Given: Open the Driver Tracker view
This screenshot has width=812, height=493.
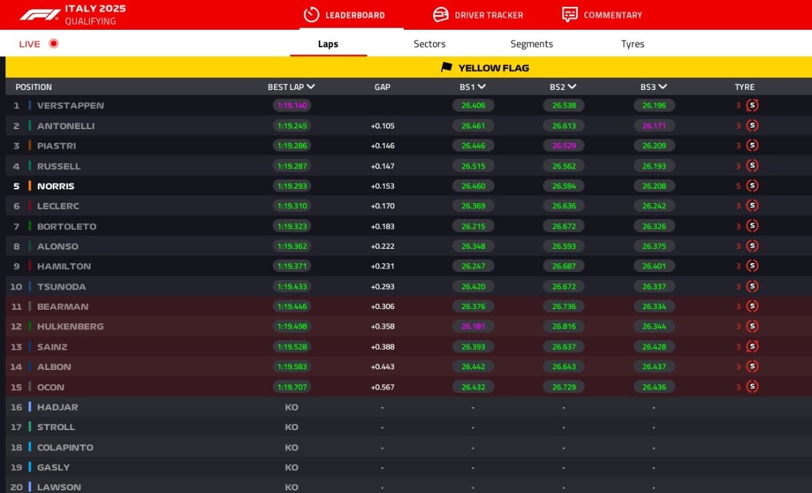Looking at the screenshot, I should pyautogui.click(x=488, y=15).
